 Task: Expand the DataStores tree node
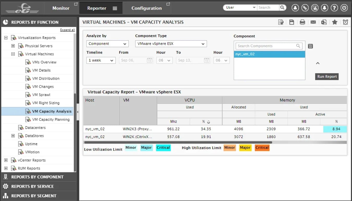coord(13,136)
